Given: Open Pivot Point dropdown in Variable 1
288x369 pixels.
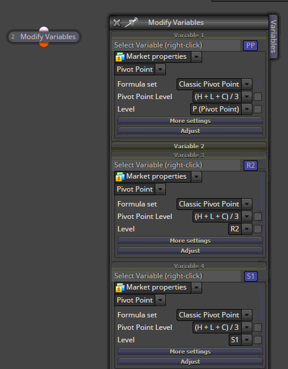Looking at the screenshot, I should pyautogui.click(x=161, y=69).
